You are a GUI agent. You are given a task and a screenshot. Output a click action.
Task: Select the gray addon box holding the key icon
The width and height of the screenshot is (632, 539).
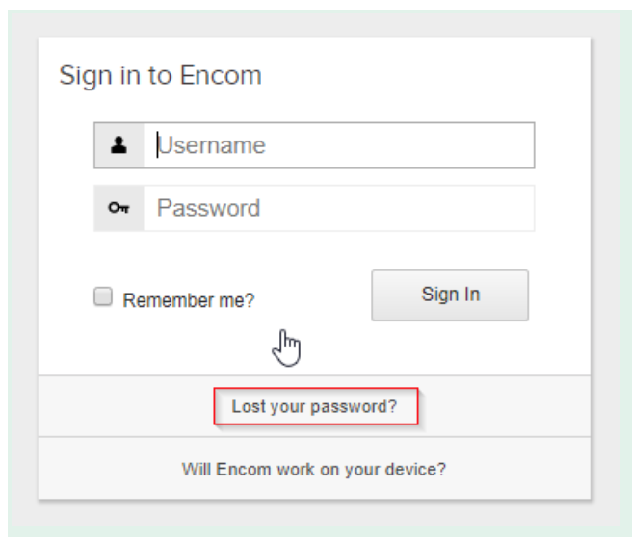(118, 208)
